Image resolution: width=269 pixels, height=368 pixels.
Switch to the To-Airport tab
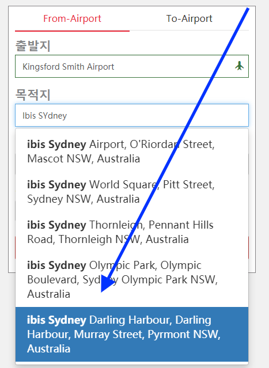pyautogui.click(x=189, y=19)
